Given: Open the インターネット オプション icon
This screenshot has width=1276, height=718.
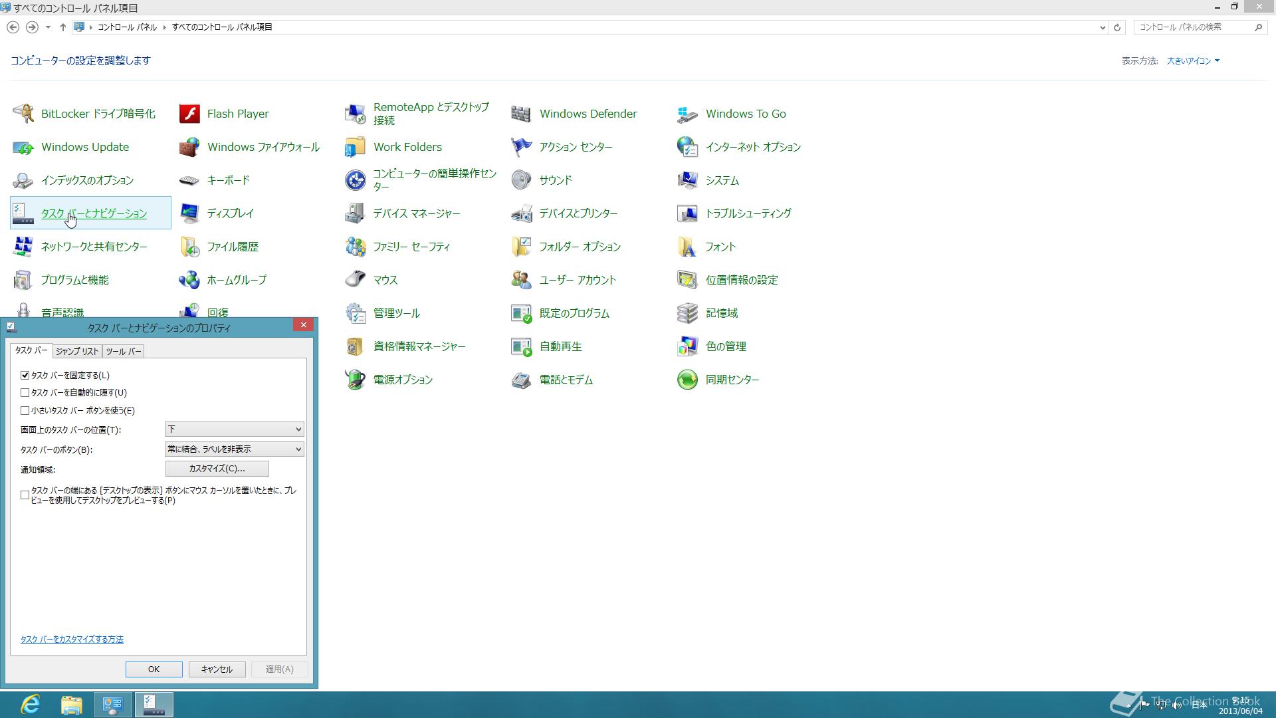Looking at the screenshot, I should click(688, 147).
